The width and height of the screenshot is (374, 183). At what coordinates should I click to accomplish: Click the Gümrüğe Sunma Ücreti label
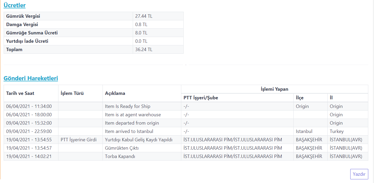(x=32, y=33)
